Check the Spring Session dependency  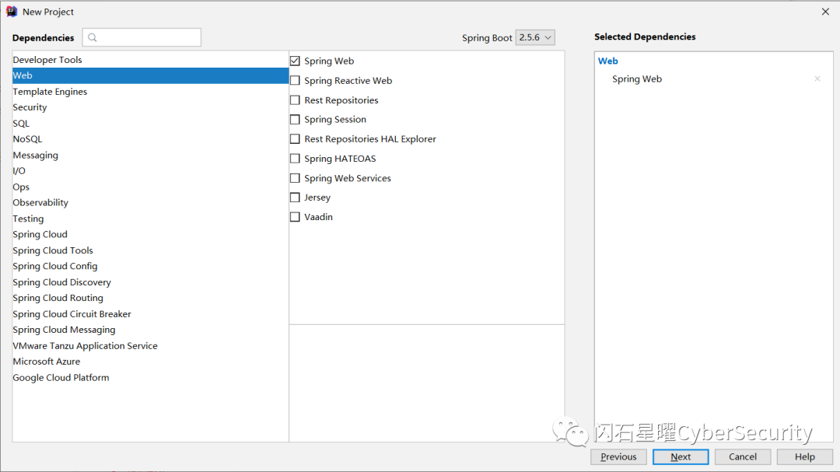(295, 120)
